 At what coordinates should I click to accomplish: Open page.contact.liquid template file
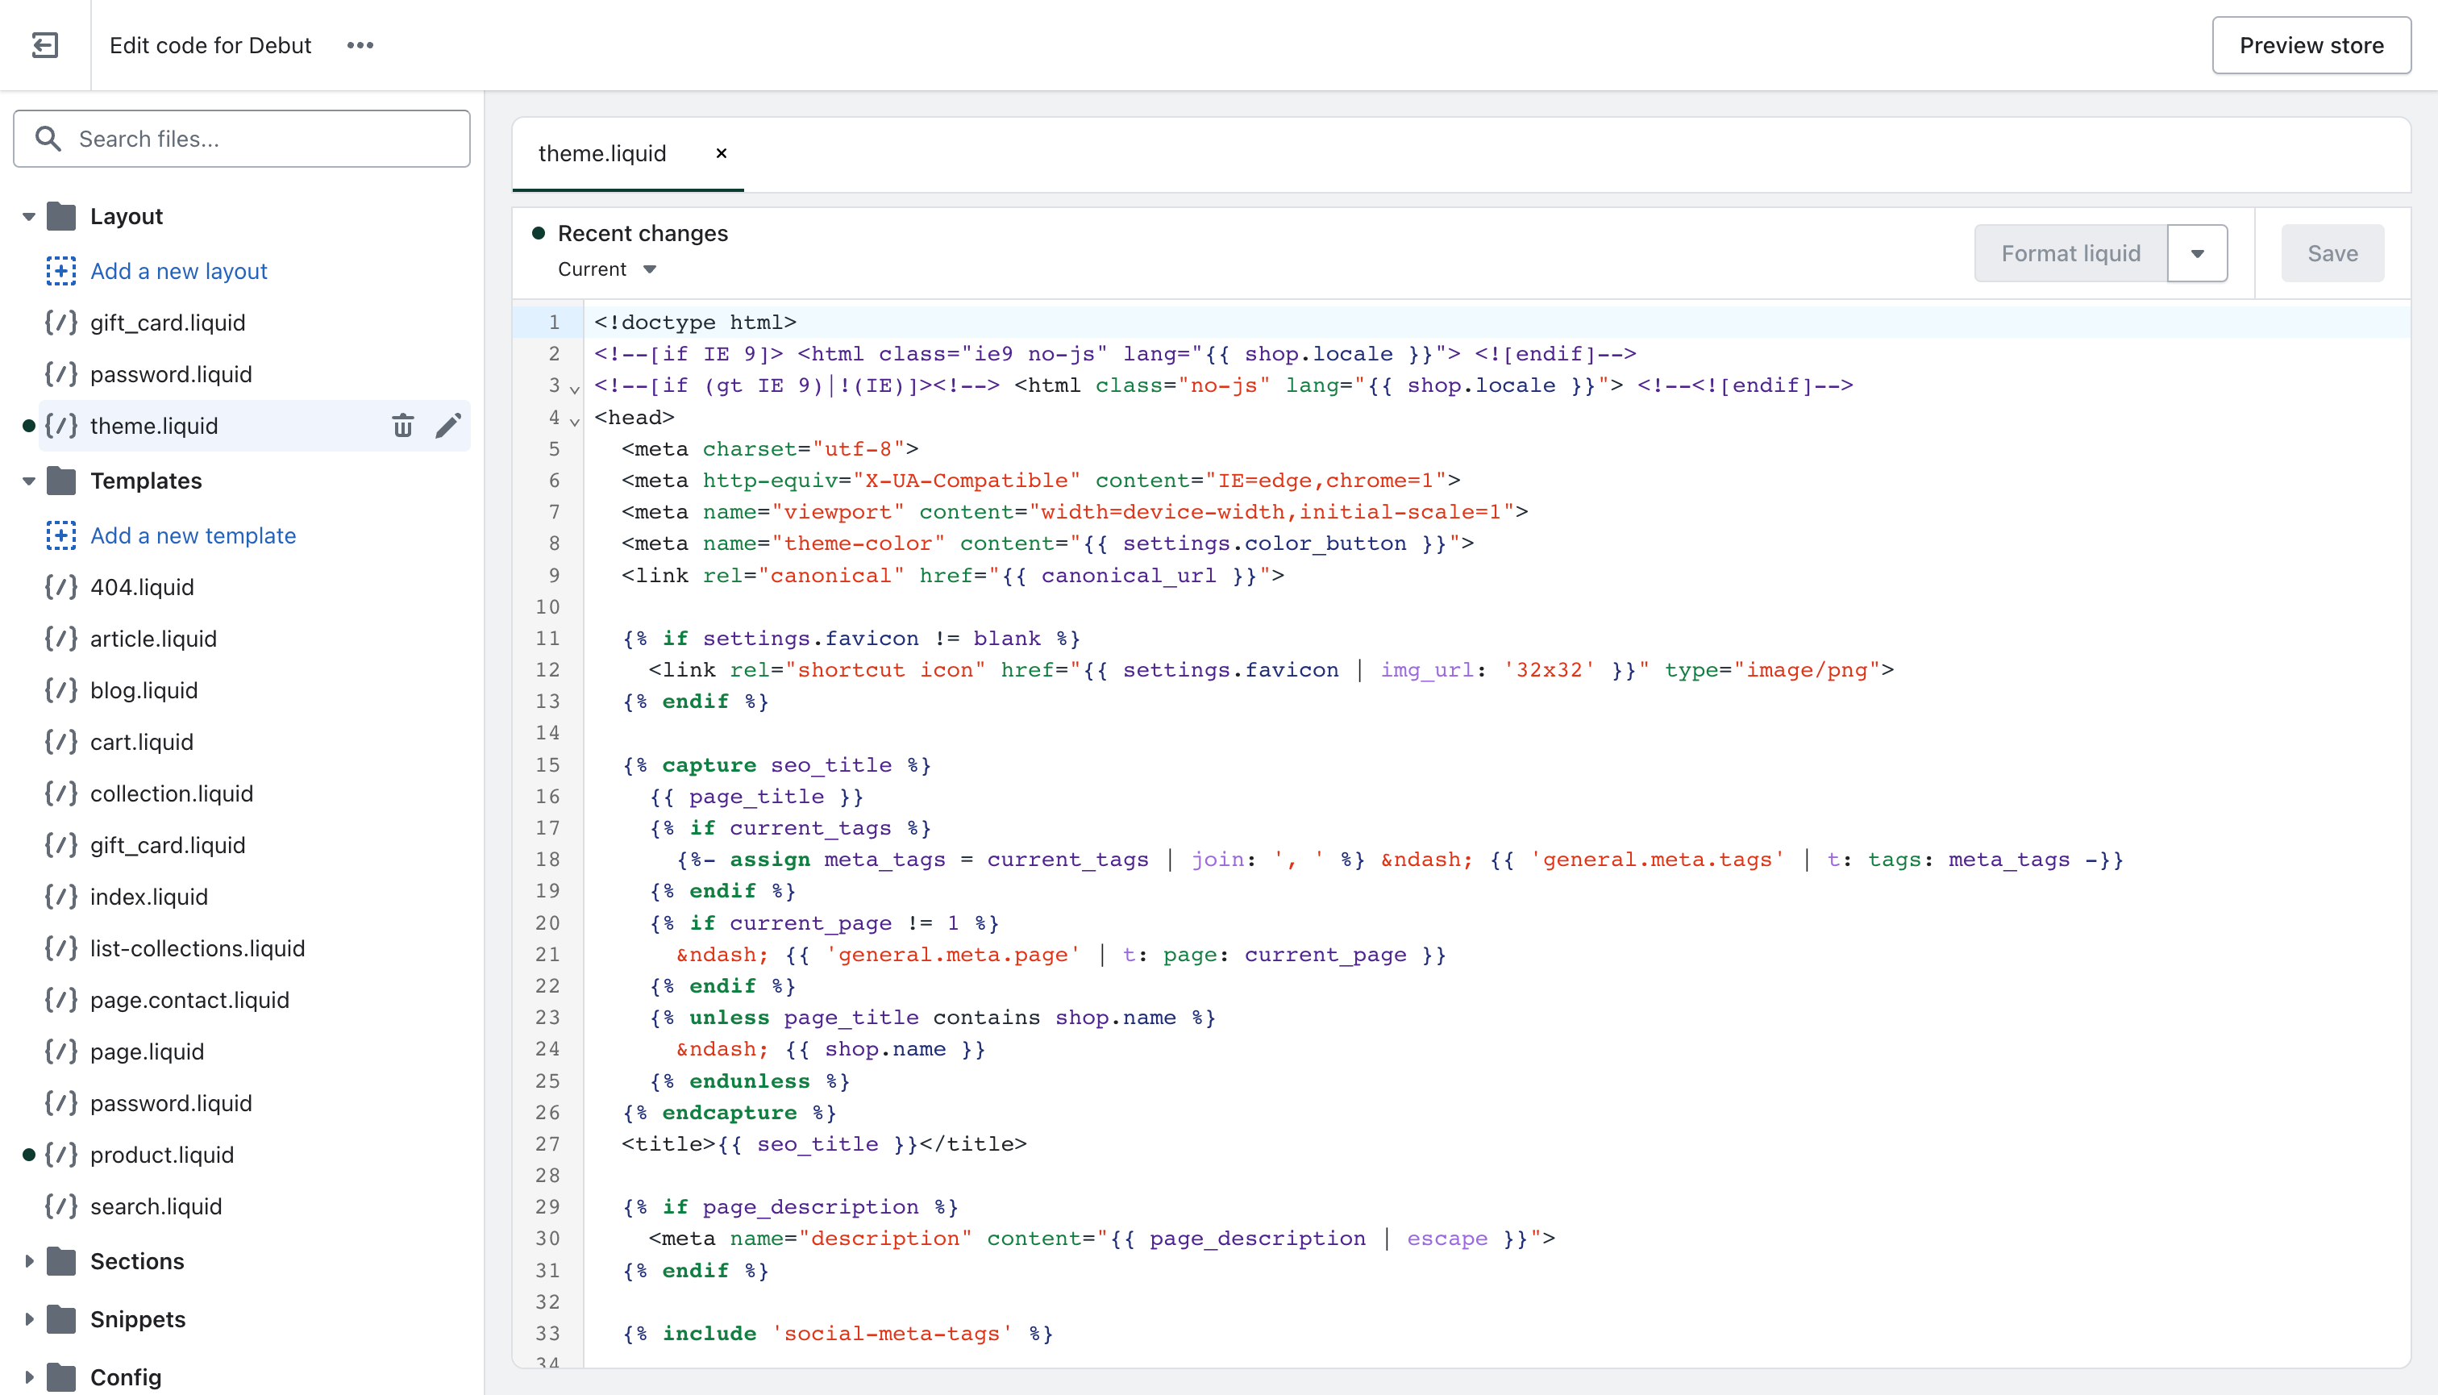[x=189, y=1000]
